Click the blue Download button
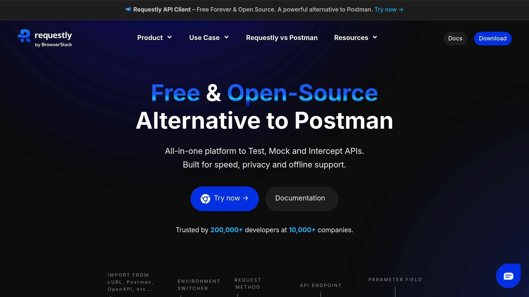 point(493,38)
